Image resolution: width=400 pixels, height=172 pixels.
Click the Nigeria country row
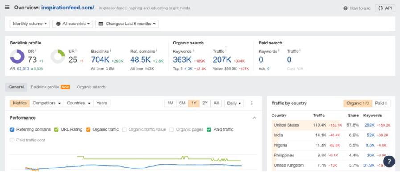click(331, 145)
